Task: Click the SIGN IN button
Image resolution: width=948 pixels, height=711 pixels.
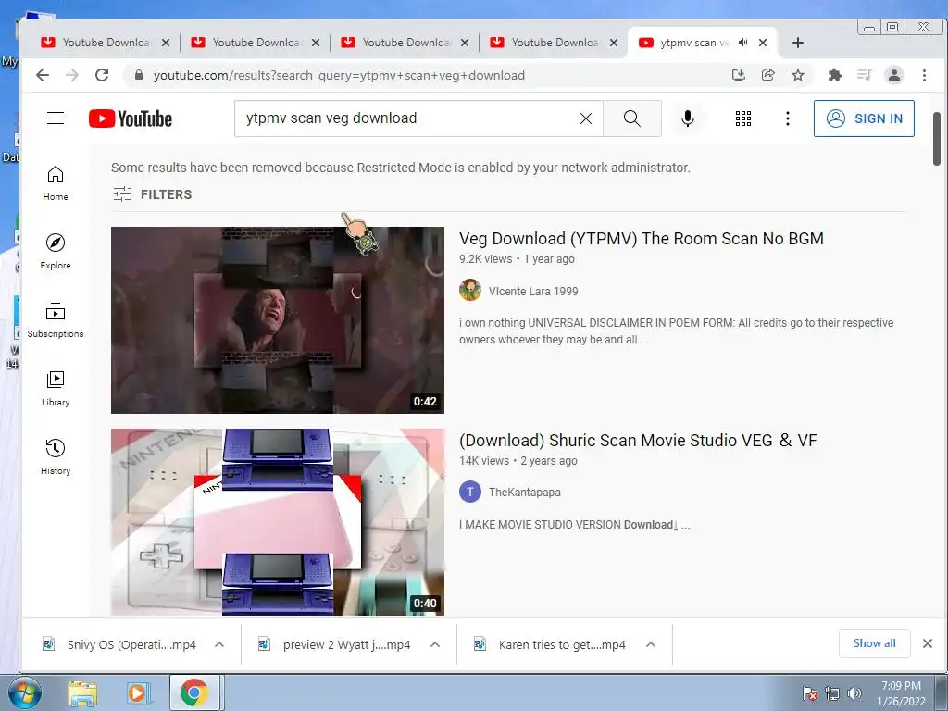Action: tap(864, 118)
